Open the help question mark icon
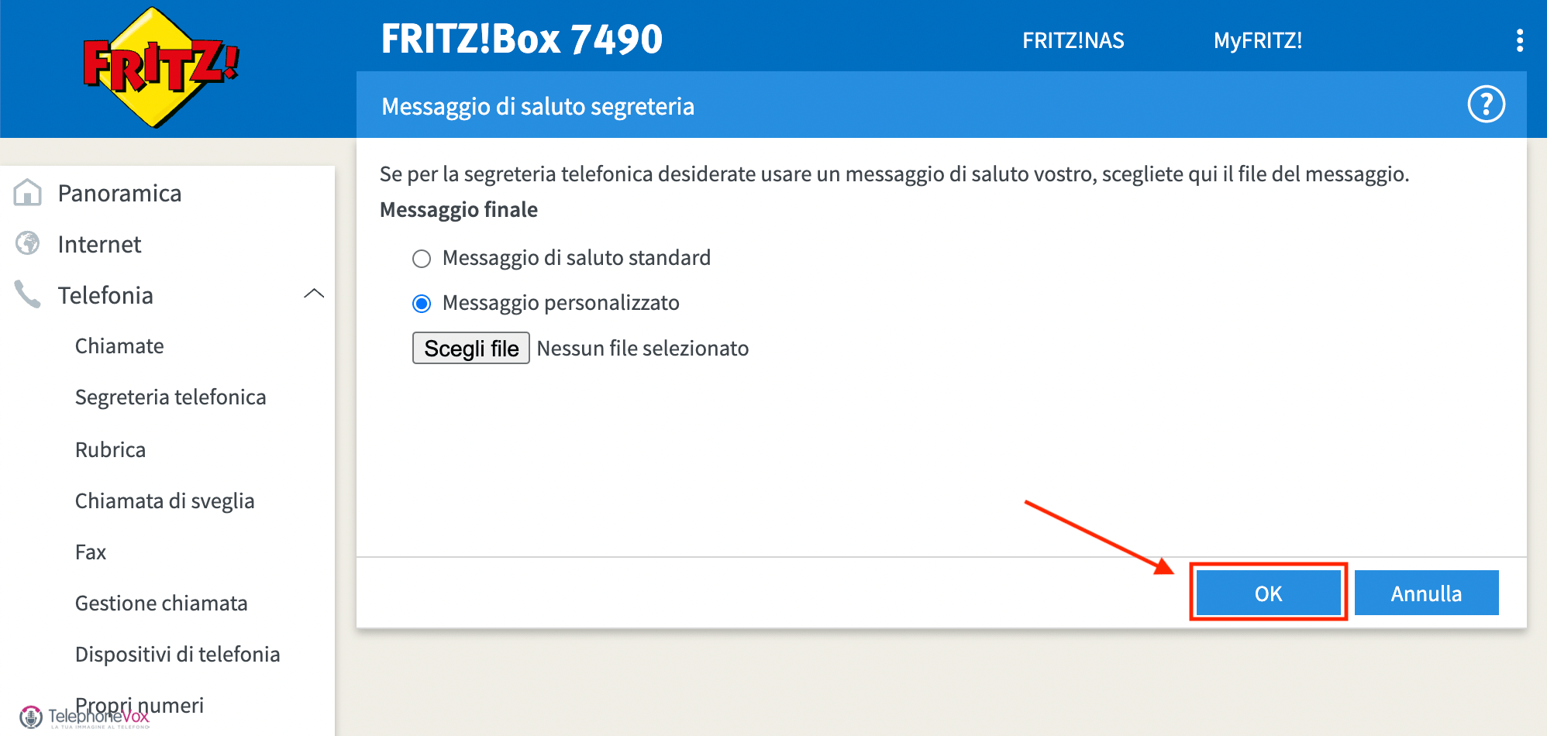 click(x=1486, y=104)
